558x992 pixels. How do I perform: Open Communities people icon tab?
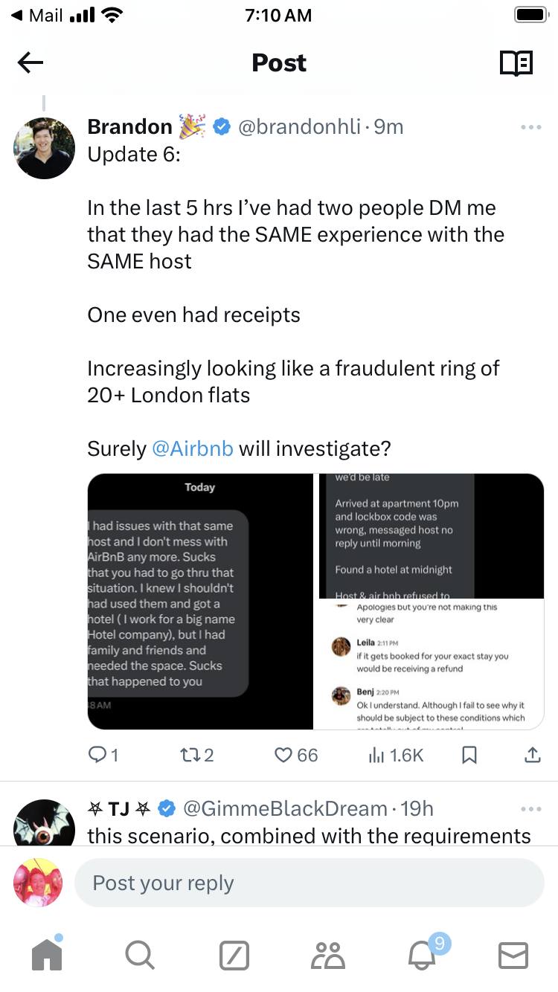[327, 955]
